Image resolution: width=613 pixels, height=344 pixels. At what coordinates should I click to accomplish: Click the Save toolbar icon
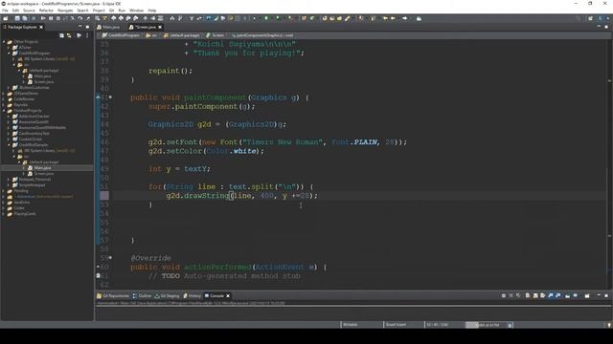point(17,18)
